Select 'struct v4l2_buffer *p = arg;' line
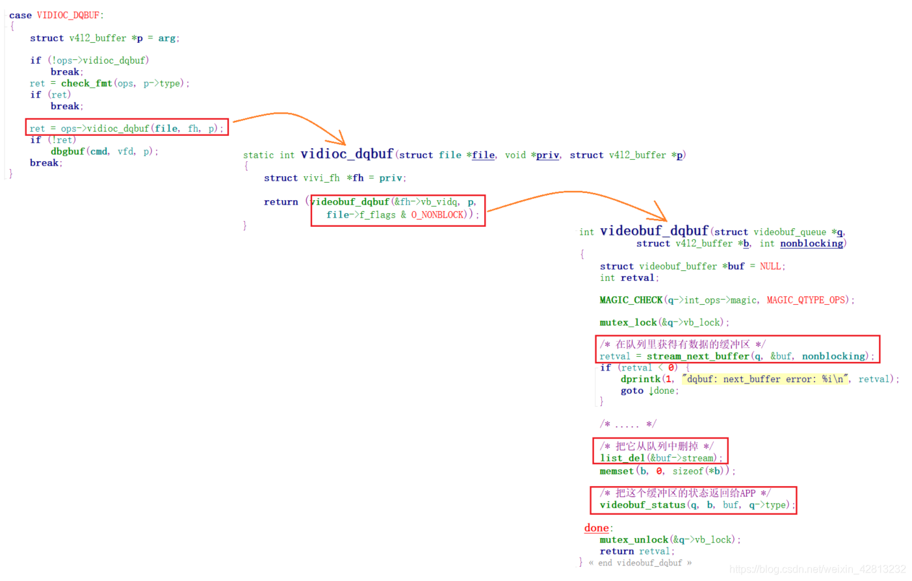912x581 pixels. click(x=105, y=38)
